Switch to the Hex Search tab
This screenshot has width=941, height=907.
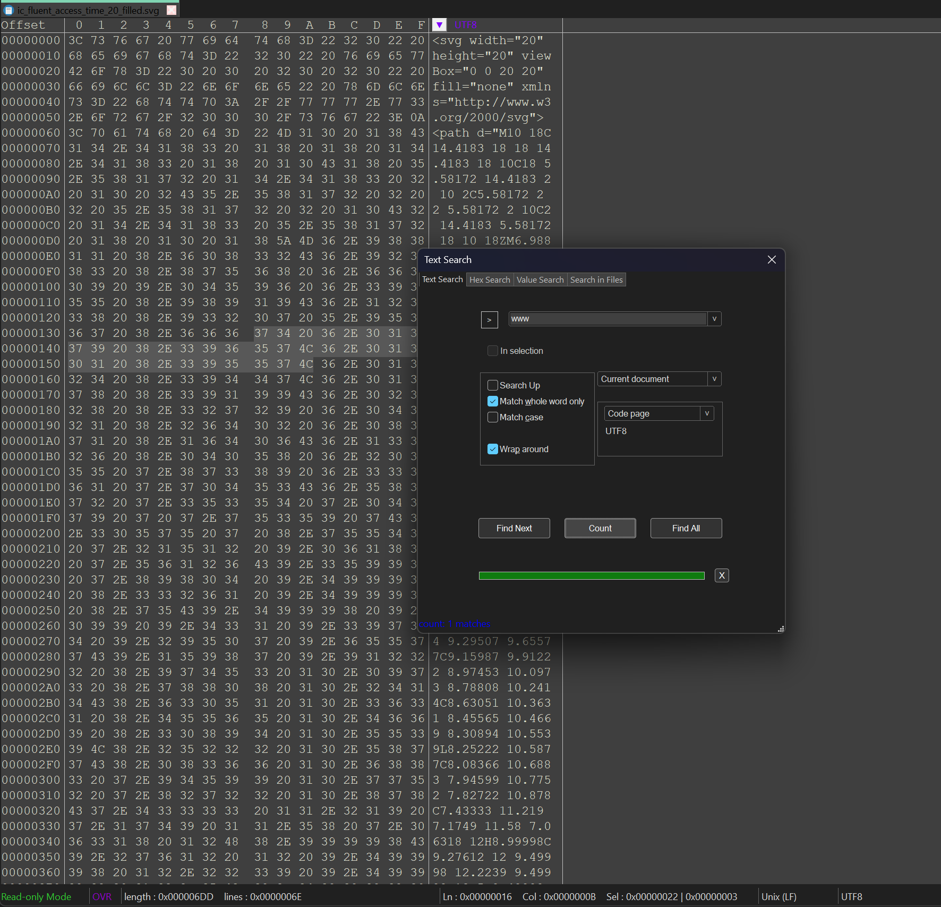(x=489, y=279)
